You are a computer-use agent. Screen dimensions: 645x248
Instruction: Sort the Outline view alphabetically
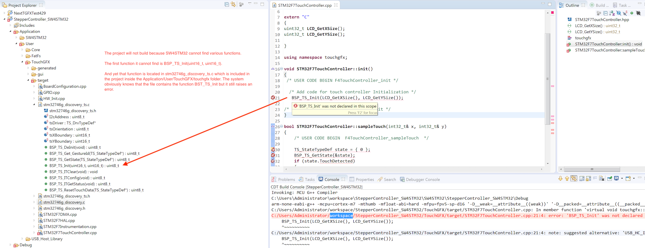click(x=612, y=13)
